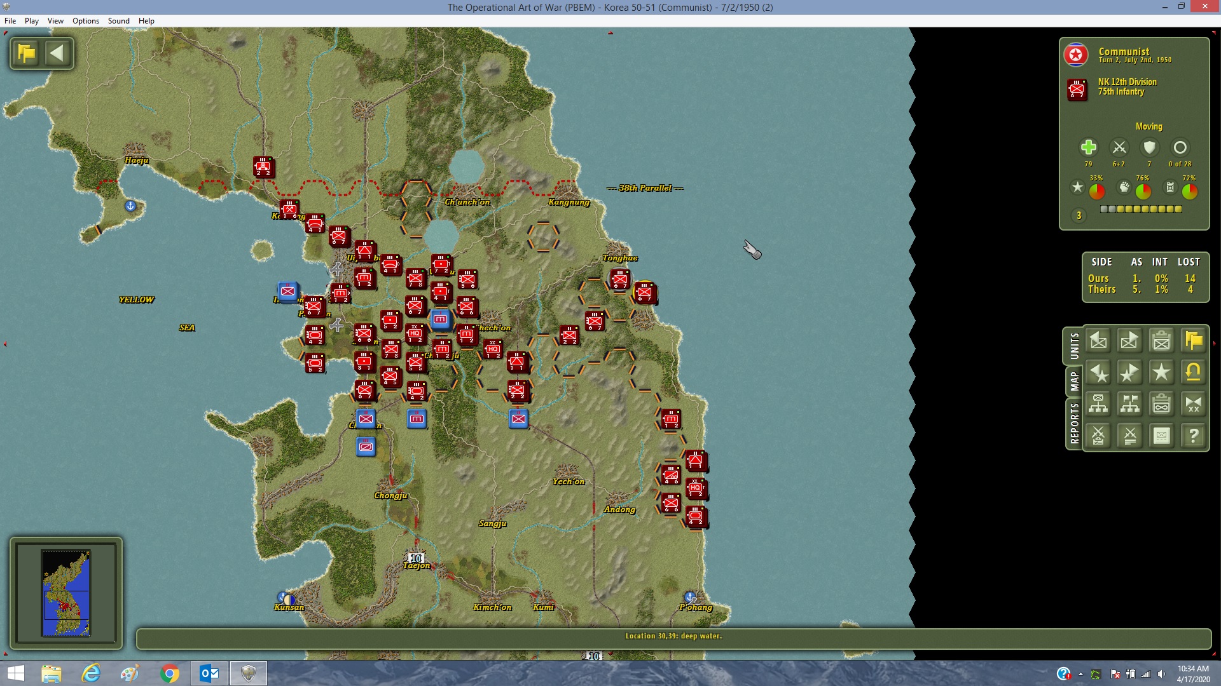Go to next formation (right arrow star)
The height and width of the screenshot is (686, 1221).
tap(1130, 373)
